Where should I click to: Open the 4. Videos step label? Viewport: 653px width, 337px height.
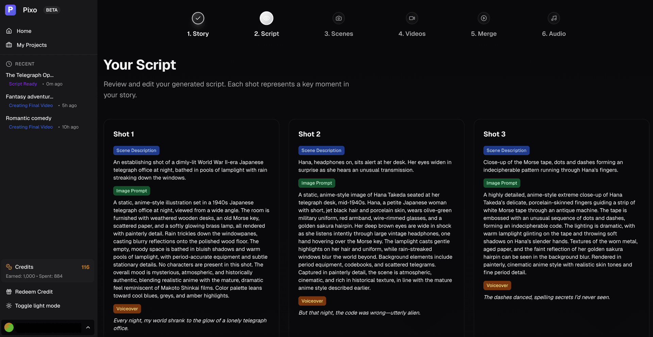pos(412,34)
